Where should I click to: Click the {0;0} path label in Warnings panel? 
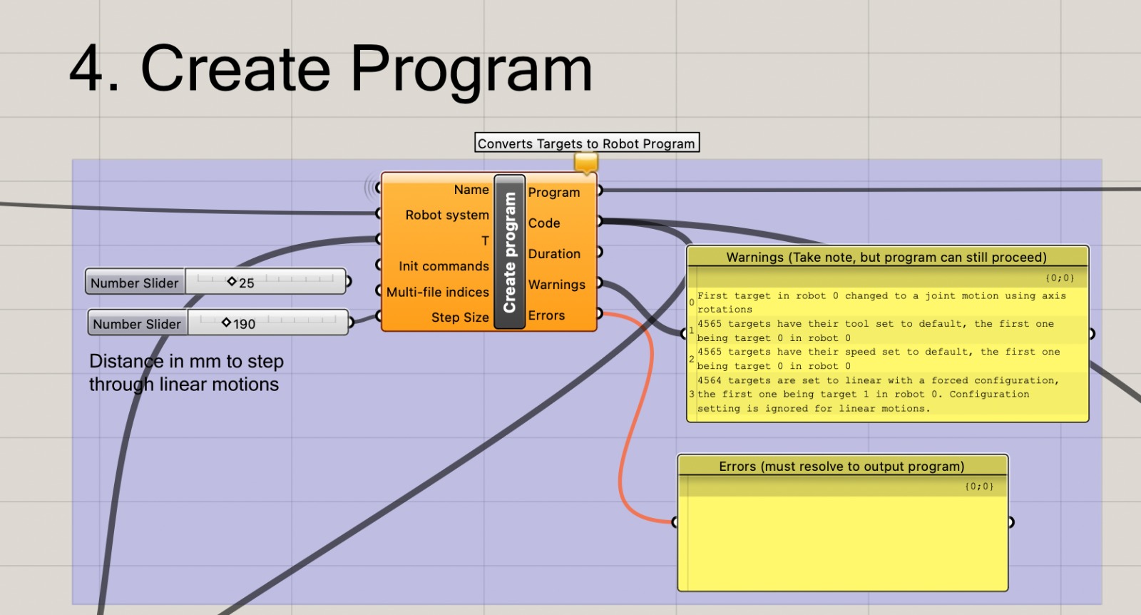[1060, 278]
